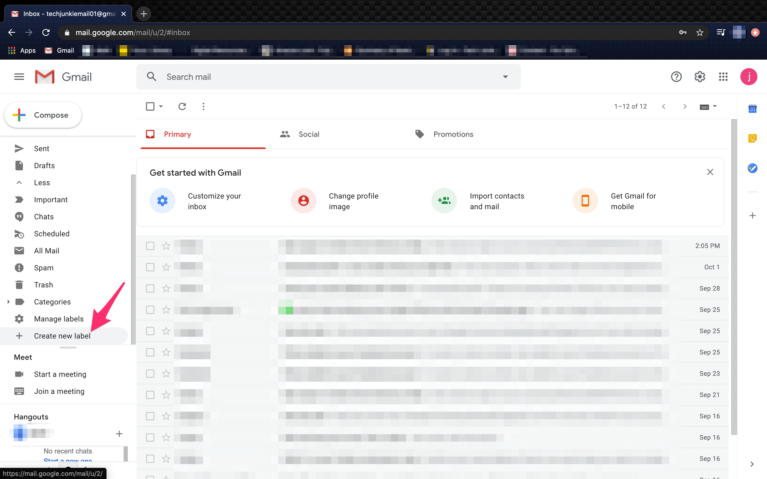Click the Gmail logo
This screenshot has height=479, width=767.
[x=63, y=77]
